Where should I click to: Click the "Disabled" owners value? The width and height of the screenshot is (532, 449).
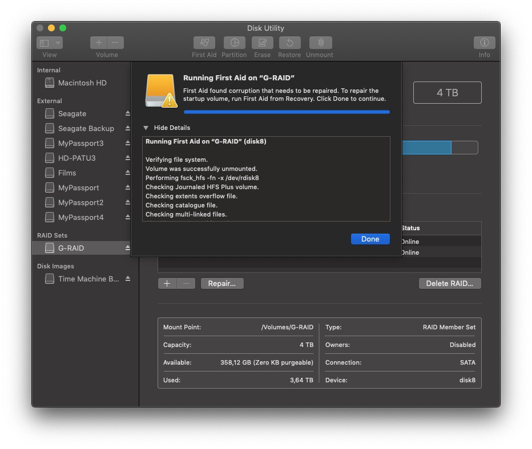click(x=462, y=345)
